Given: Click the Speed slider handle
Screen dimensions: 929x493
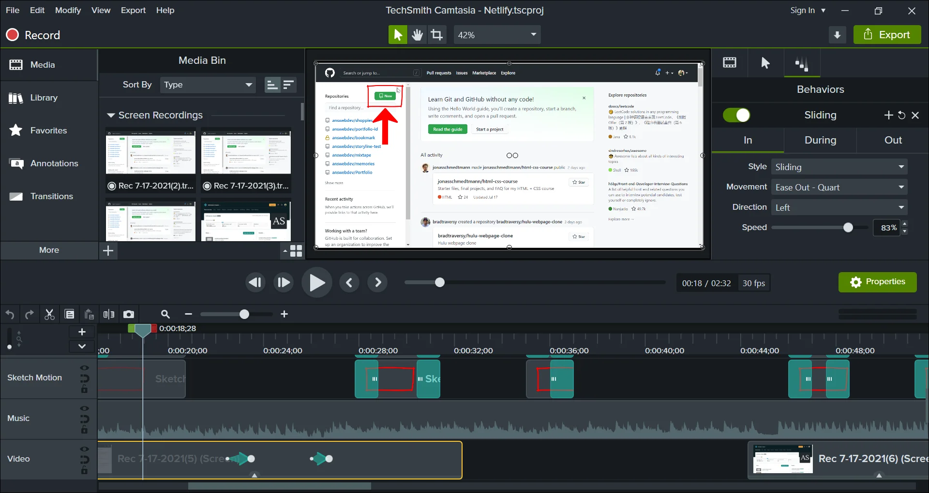Looking at the screenshot, I should pos(848,228).
